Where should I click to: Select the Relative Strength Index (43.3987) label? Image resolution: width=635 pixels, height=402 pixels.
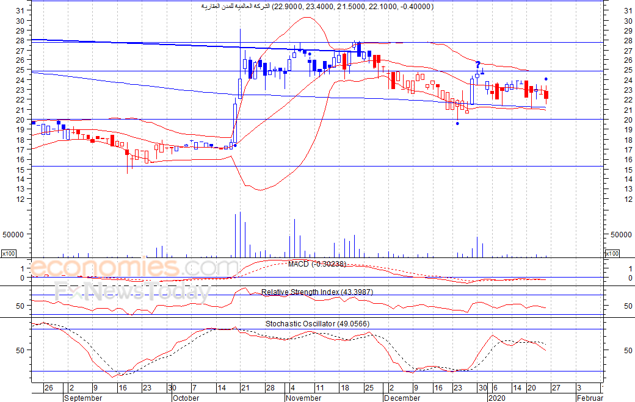(x=317, y=292)
